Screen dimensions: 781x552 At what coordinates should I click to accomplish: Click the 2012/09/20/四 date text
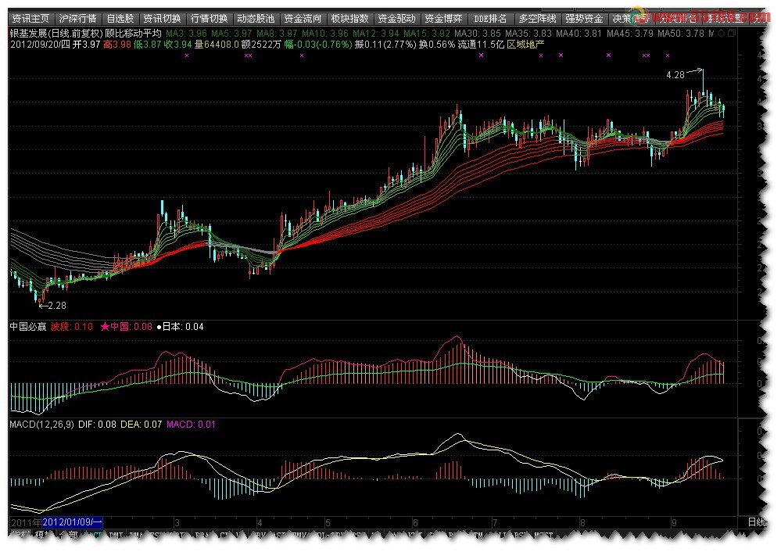coord(40,45)
